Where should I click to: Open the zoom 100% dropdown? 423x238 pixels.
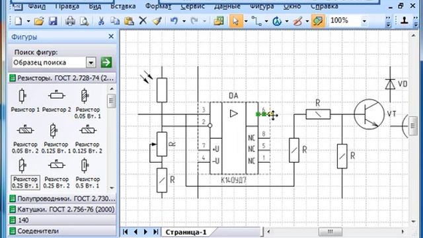pyautogui.click(x=364, y=21)
